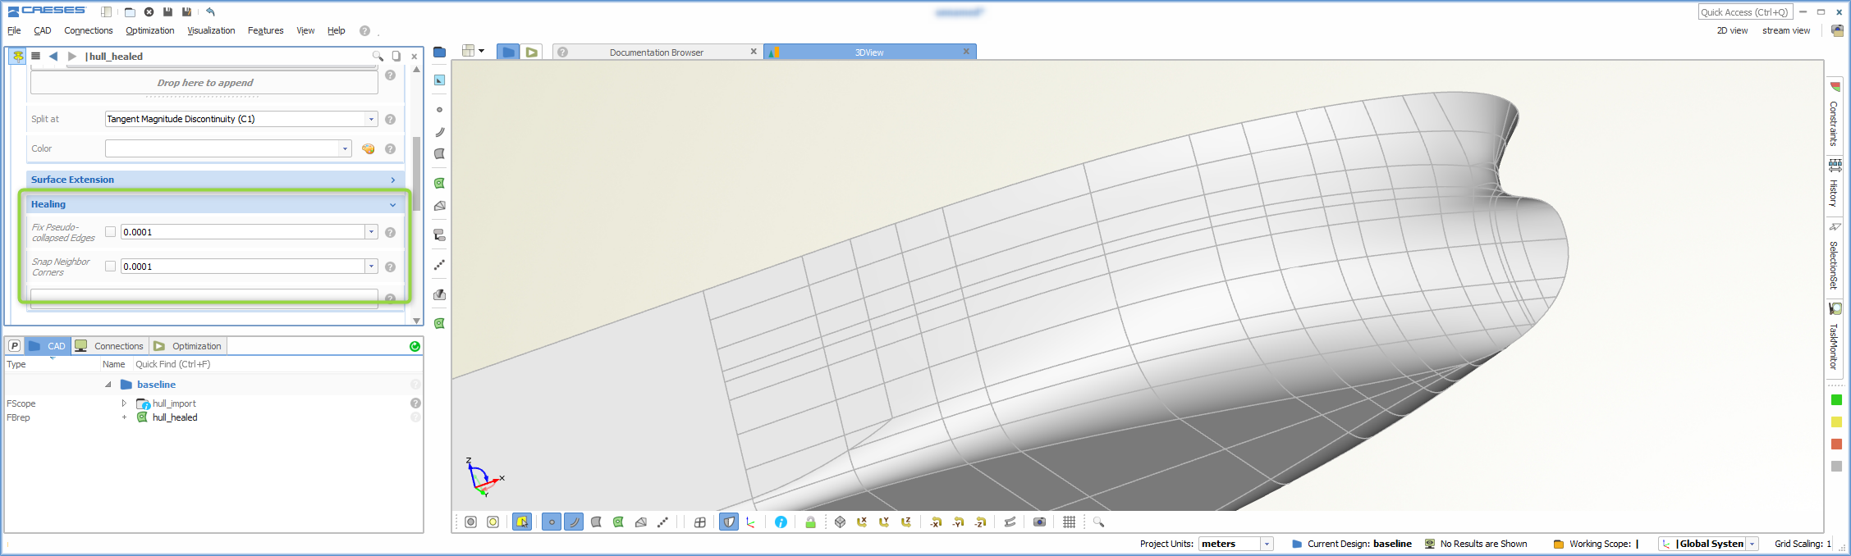Viewport: 1851px width, 556px height.
Task: Click the 2D view button
Action: pyautogui.click(x=1732, y=30)
